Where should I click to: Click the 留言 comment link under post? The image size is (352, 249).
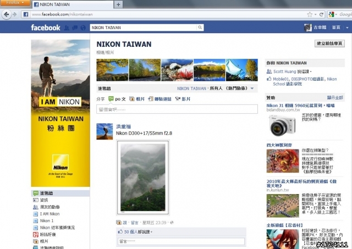134,223
